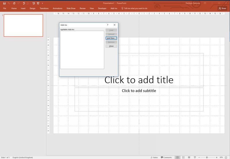The image size is (230, 159).
Task: Go to the Transitions tab
Action: [x=44, y=8]
